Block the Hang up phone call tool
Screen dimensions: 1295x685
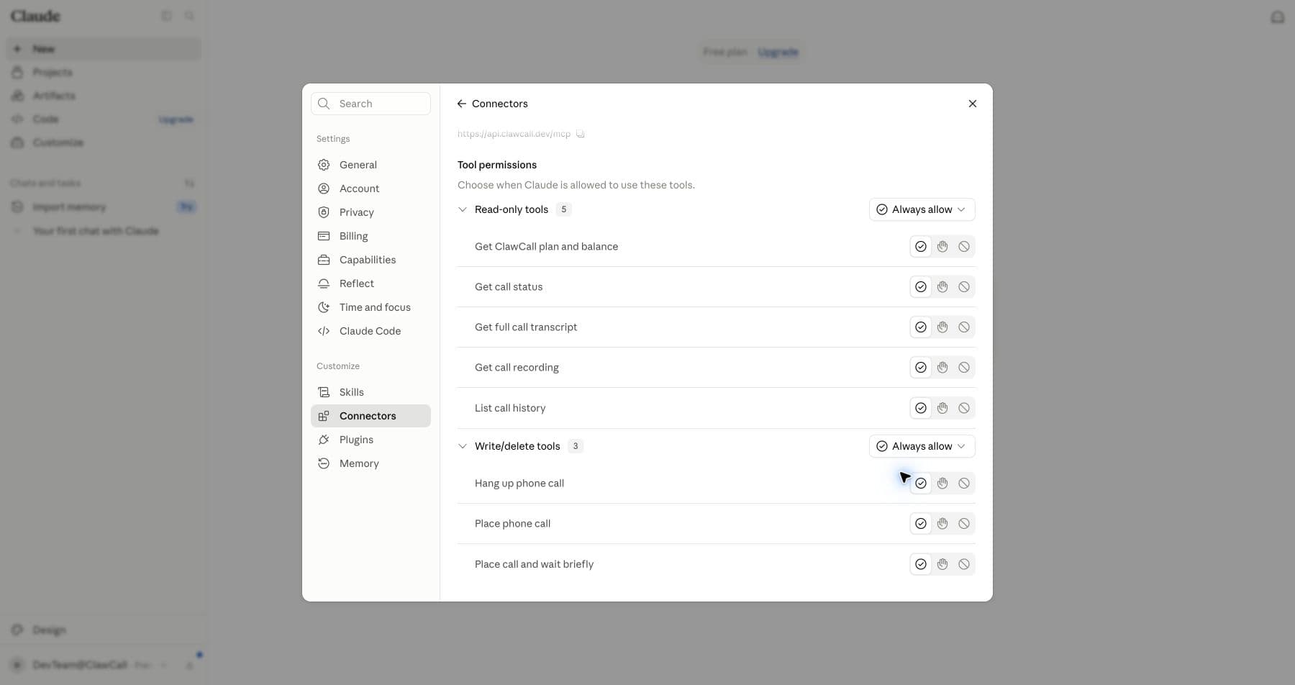964,484
